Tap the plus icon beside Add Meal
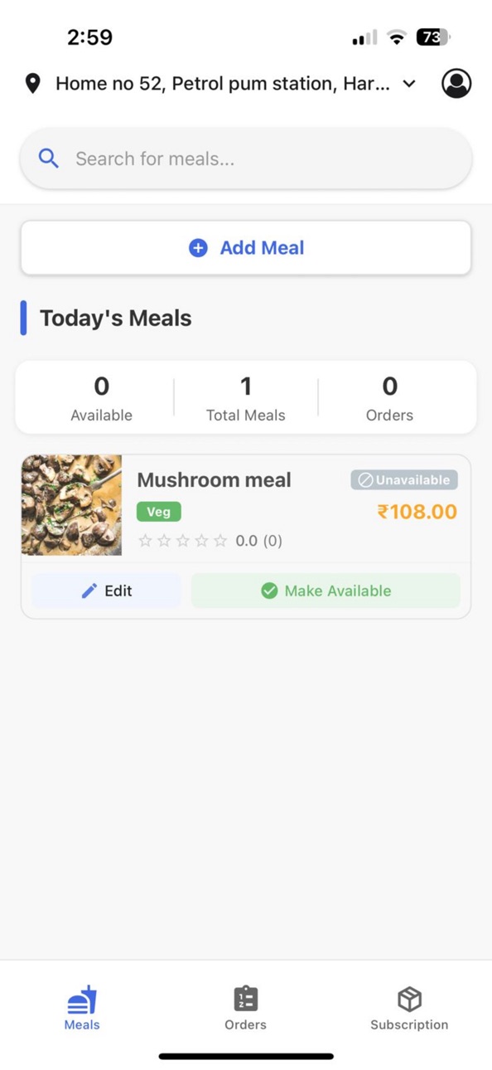Image resolution: width=492 pixels, height=1070 pixels. pos(198,247)
